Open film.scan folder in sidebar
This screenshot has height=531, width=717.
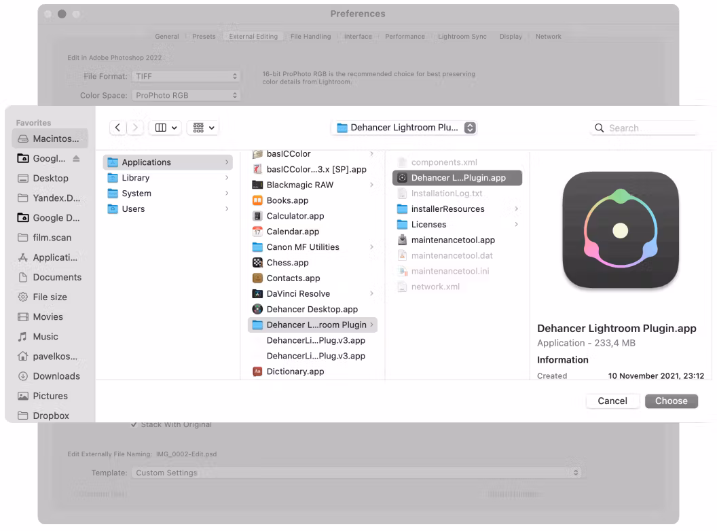(50, 238)
